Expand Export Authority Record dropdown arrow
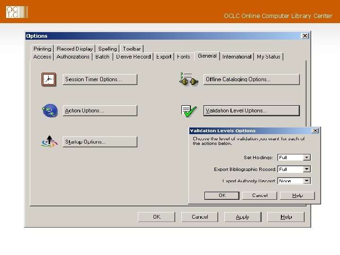Screen dimensions: 340x255 [x=307, y=181]
